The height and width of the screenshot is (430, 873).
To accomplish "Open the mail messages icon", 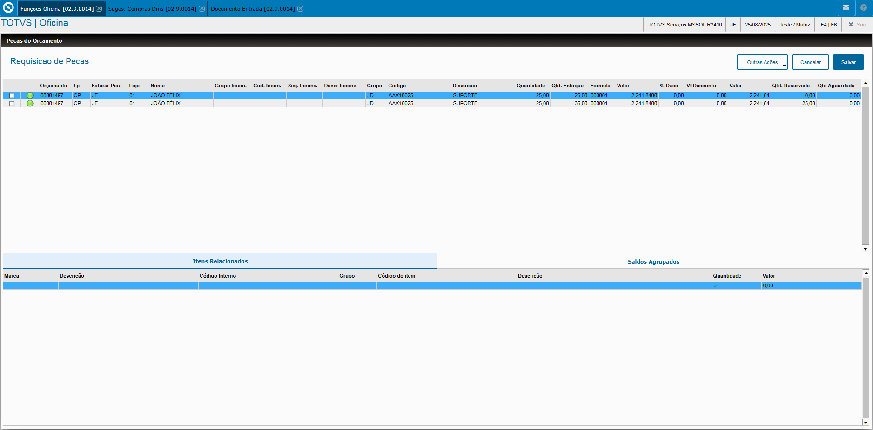I will tap(846, 8).
